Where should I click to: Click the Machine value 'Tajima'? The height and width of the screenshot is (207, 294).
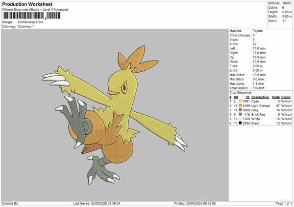[x=258, y=31]
